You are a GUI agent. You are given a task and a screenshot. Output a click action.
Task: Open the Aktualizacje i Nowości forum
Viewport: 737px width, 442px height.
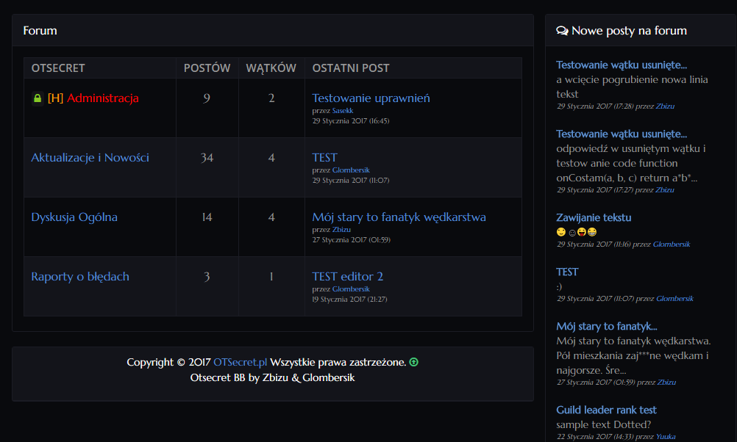coord(90,158)
